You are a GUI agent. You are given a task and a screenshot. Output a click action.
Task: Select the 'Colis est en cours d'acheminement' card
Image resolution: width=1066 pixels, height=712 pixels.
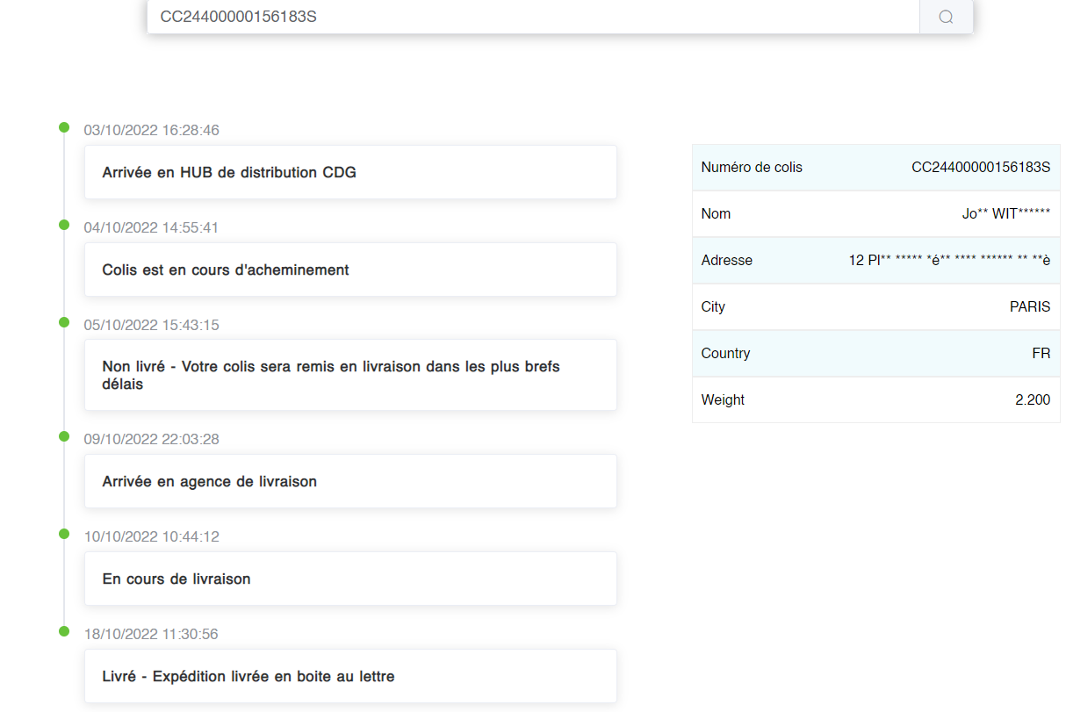350,270
